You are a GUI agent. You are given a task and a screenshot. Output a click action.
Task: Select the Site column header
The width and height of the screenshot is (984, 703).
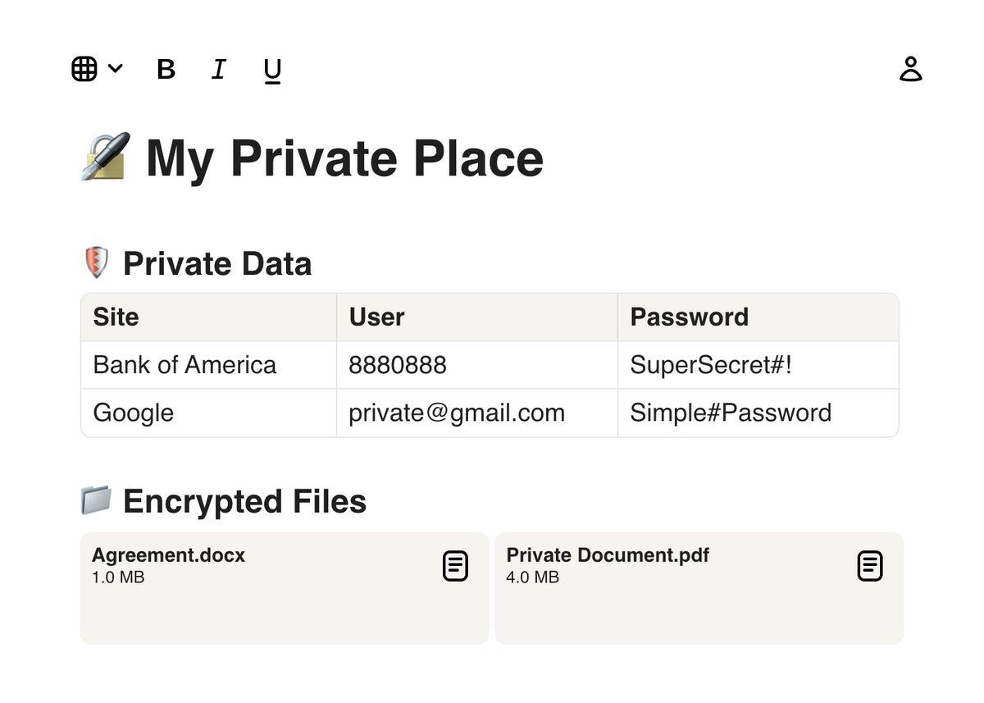click(209, 317)
